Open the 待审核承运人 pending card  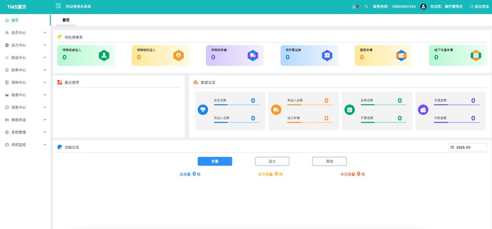pos(86,55)
